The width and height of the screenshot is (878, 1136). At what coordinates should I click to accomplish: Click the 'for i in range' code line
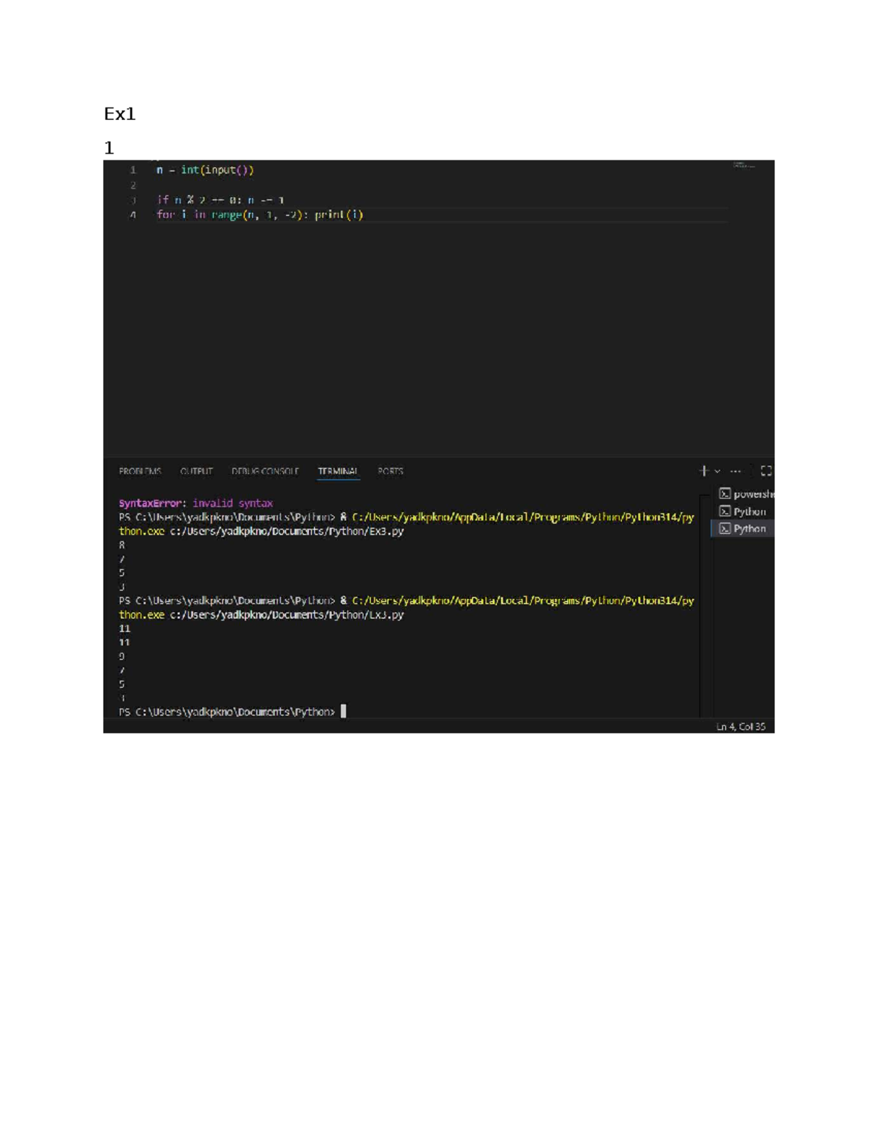(x=260, y=215)
